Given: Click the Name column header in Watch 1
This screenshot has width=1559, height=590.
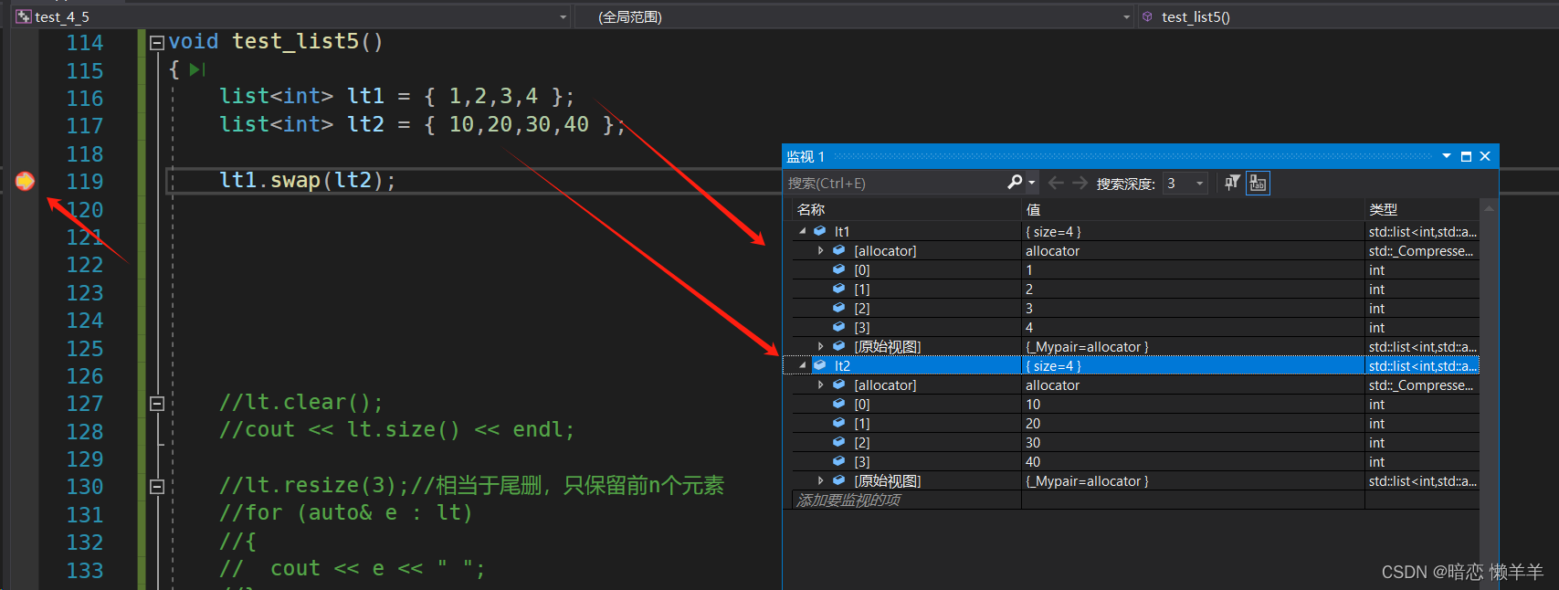Looking at the screenshot, I should (x=906, y=209).
